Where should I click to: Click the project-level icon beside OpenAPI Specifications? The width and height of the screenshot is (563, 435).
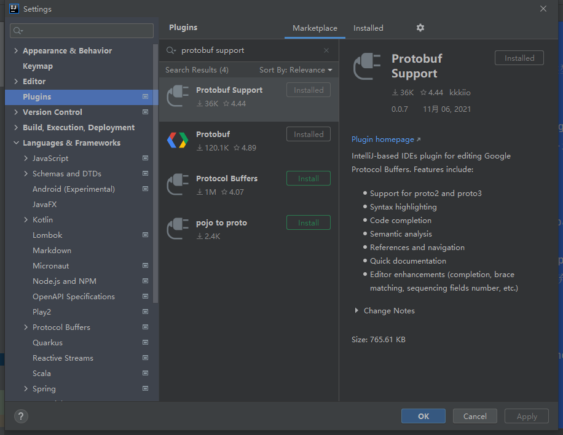[x=146, y=296]
